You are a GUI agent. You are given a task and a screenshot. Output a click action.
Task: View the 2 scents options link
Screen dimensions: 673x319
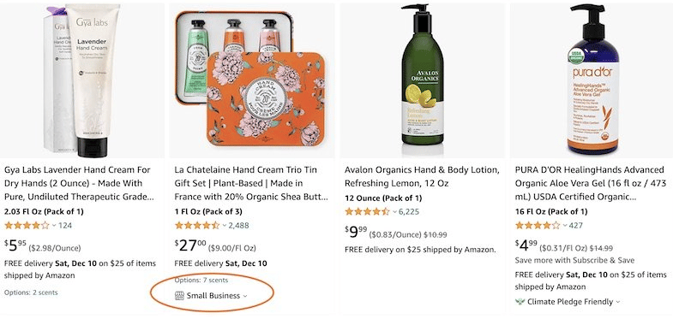tap(45, 292)
